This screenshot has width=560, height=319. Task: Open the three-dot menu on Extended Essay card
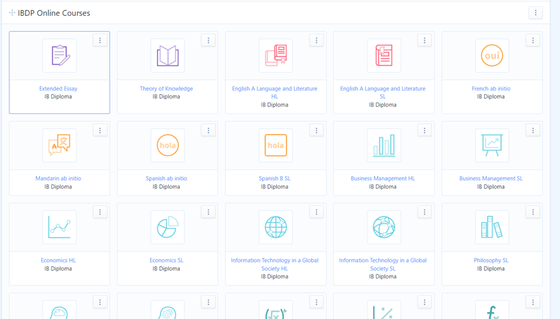[x=100, y=41]
